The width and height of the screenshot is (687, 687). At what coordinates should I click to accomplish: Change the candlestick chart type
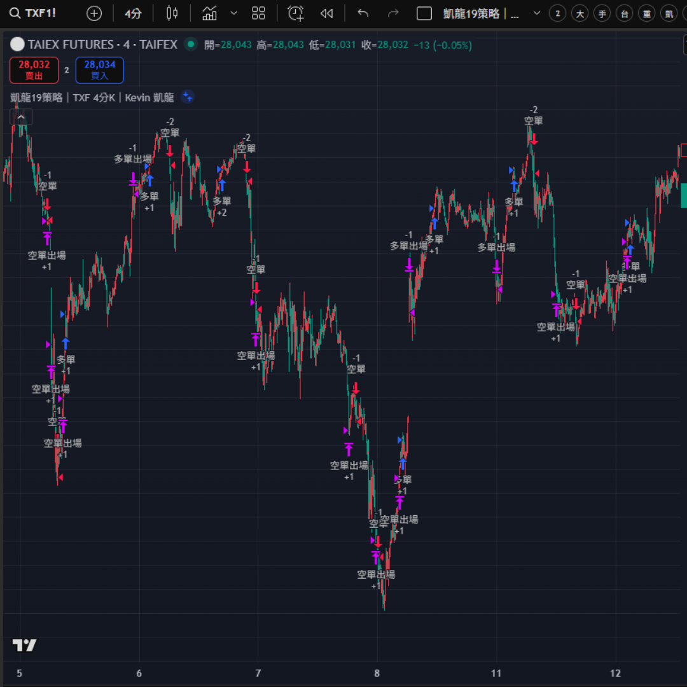tap(172, 13)
